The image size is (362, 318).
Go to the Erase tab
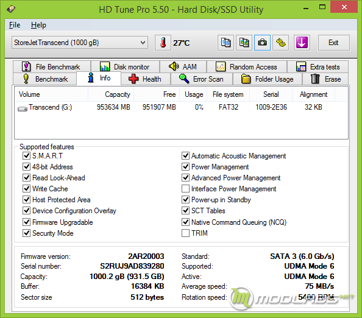tap(325, 79)
